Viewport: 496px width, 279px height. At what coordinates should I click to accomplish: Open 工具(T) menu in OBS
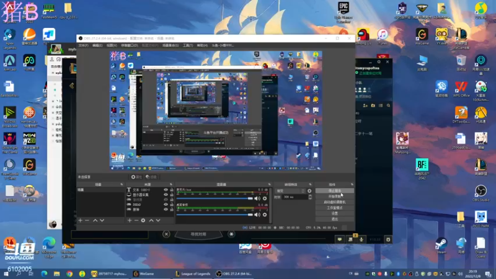188,45
